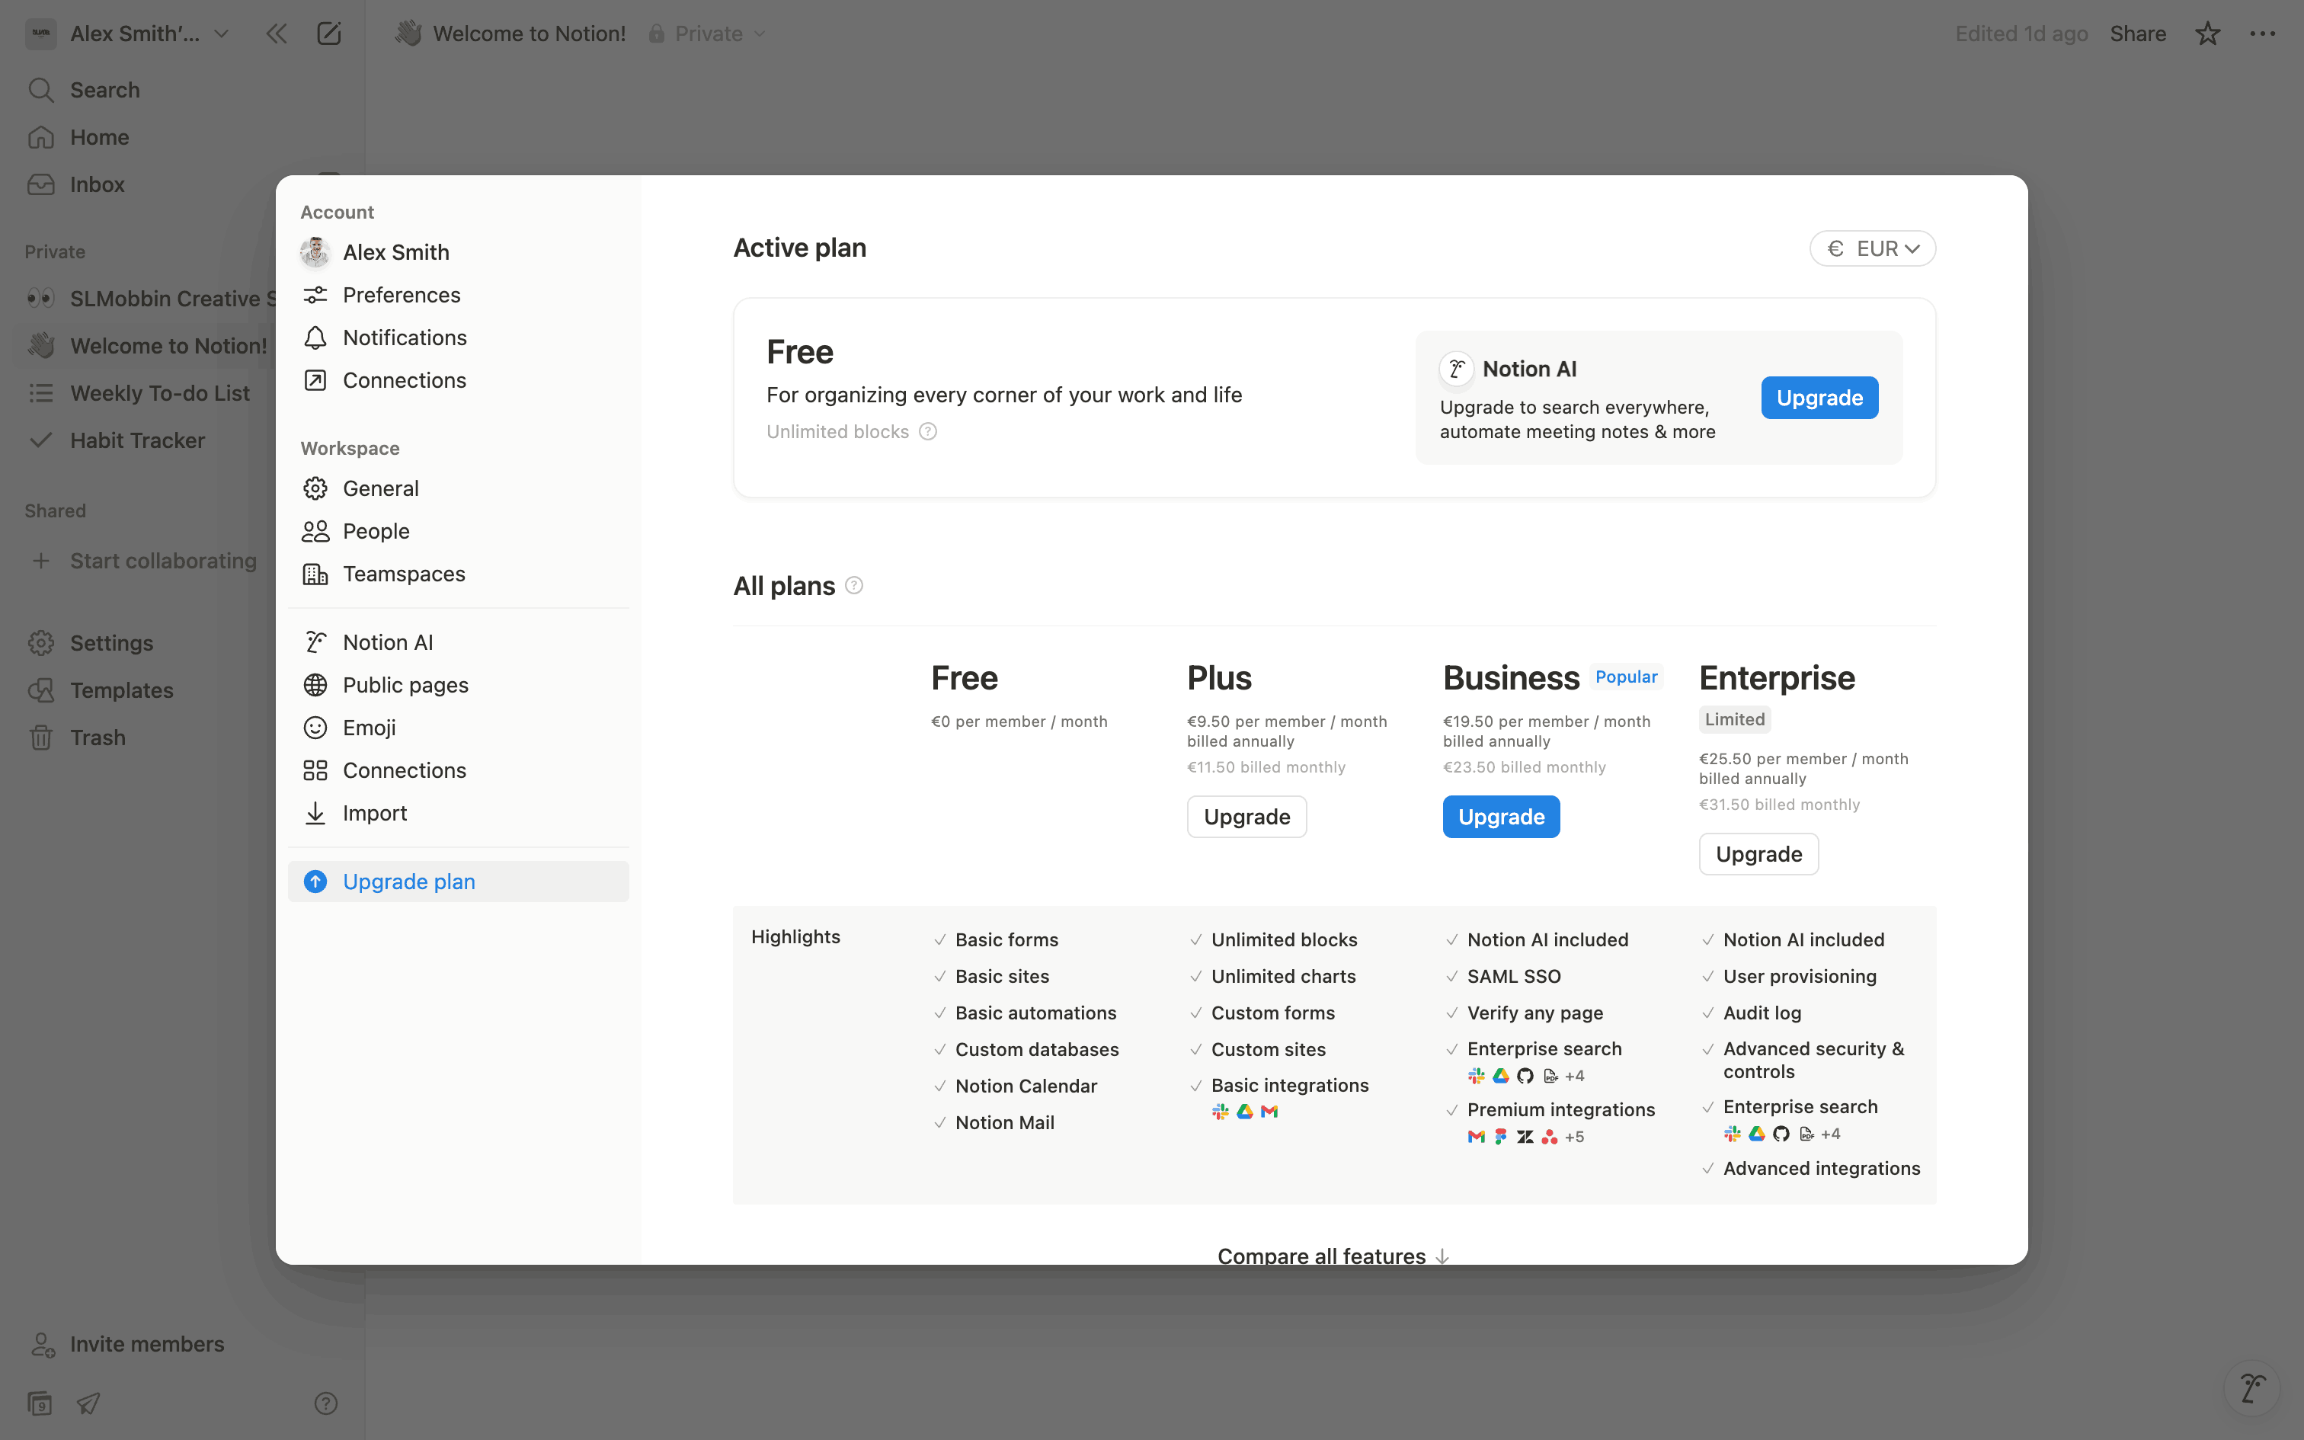Open Teamspaces settings section
Image resolution: width=2304 pixels, height=1440 pixels.
point(404,574)
